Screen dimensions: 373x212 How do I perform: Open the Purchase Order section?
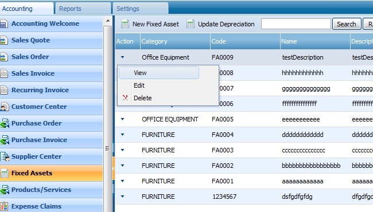pos(52,123)
